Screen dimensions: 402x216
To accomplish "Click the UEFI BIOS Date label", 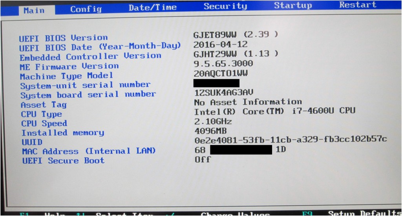I will (100, 47).
